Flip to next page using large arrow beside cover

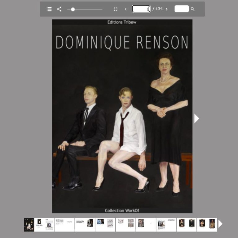[196, 119]
